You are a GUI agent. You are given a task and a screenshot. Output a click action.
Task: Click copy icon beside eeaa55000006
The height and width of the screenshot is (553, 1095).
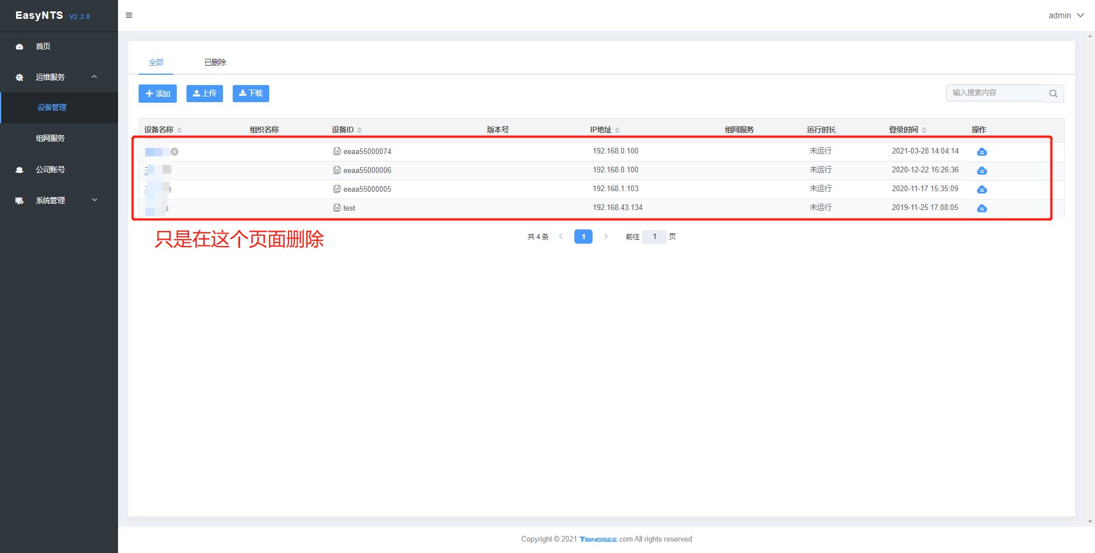point(337,170)
